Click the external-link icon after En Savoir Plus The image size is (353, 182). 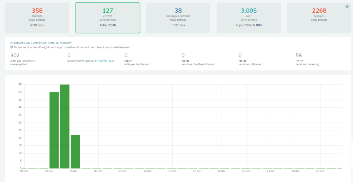coord(115,61)
